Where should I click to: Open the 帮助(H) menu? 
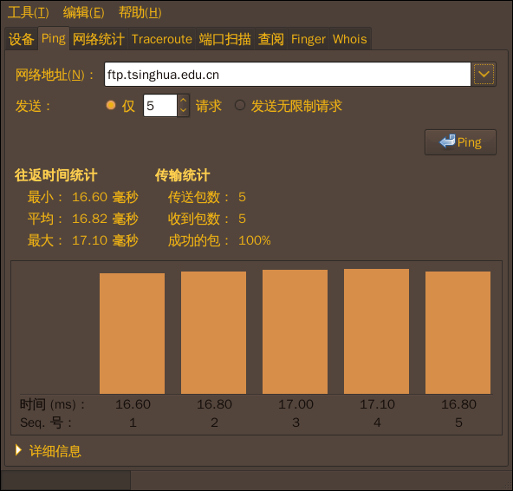point(140,13)
